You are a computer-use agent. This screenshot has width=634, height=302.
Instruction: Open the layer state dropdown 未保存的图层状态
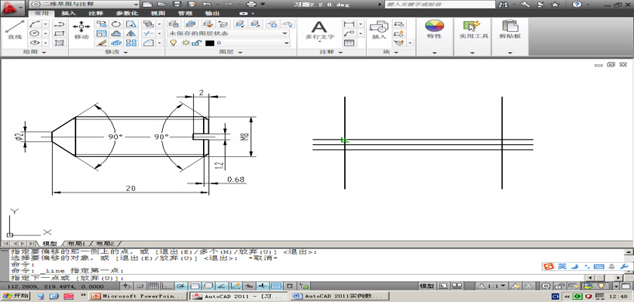point(229,33)
